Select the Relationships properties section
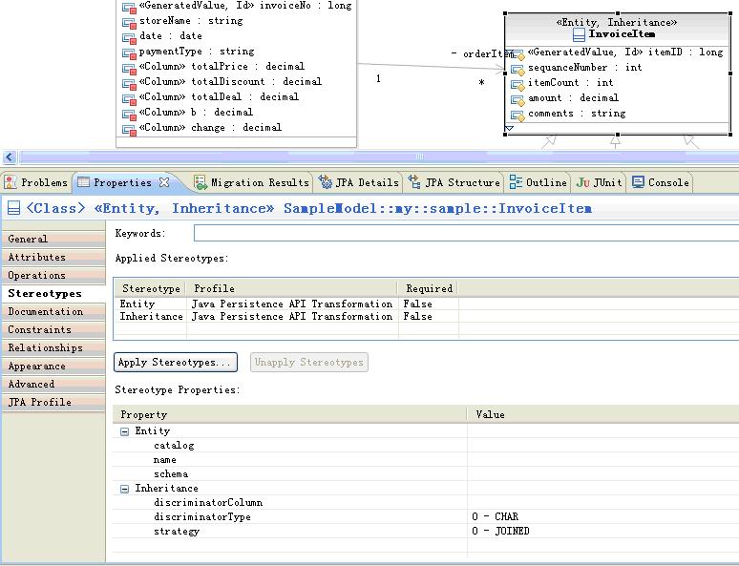The width and height of the screenshot is (739, 566). [53, 347]
